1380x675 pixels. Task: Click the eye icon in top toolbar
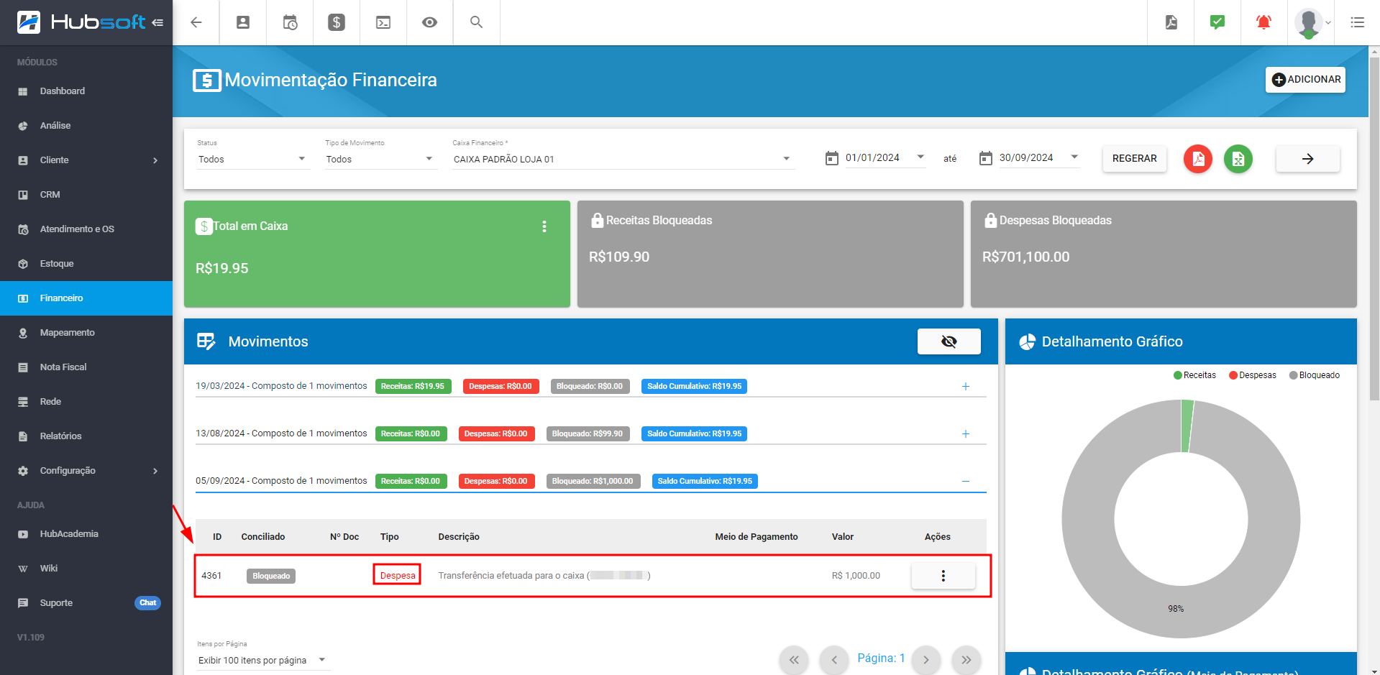click(429, 22)
